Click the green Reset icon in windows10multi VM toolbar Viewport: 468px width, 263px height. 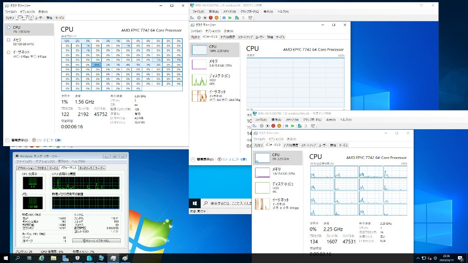pos(292,126)
